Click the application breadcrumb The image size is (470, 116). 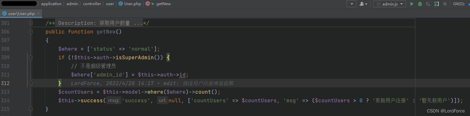51,4
